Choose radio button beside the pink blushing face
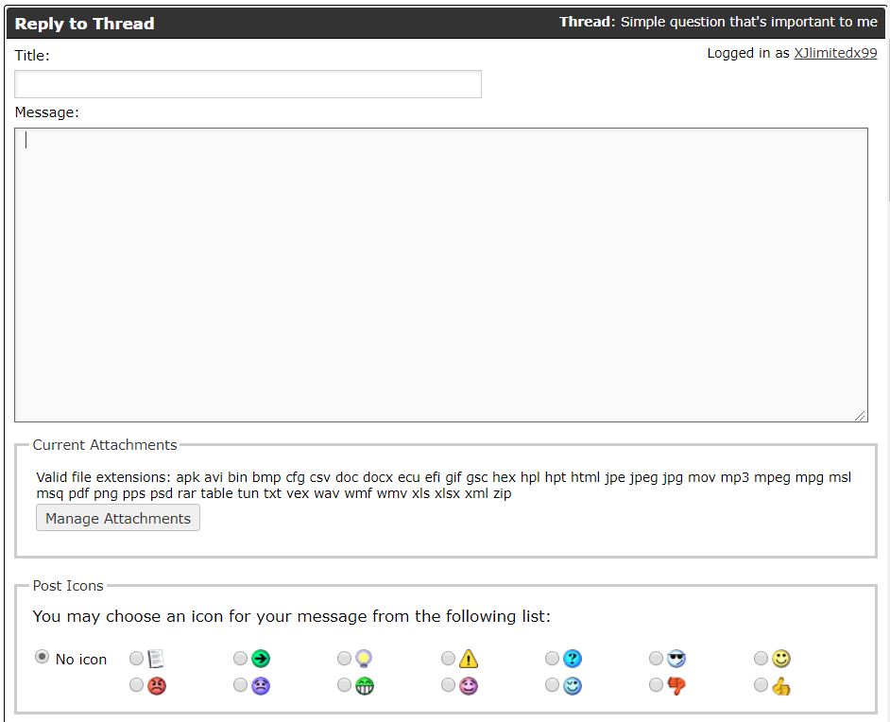This screenshot has height=722, width=890. coord(449,685)
